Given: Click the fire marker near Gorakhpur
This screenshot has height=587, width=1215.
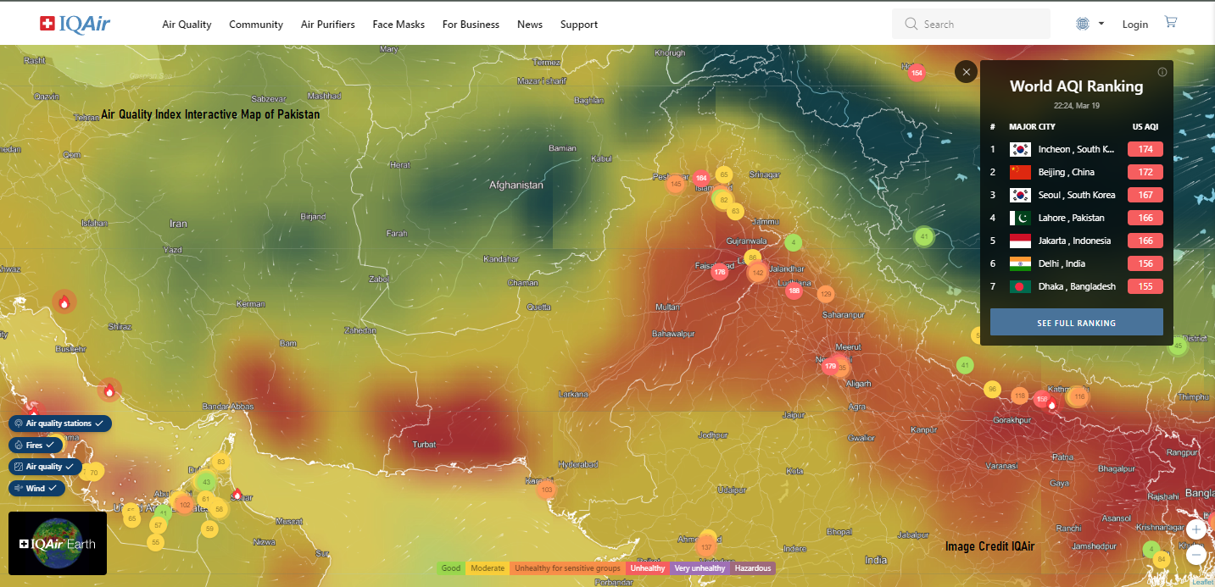Looking at the screenshot, I should (1052, 405).
